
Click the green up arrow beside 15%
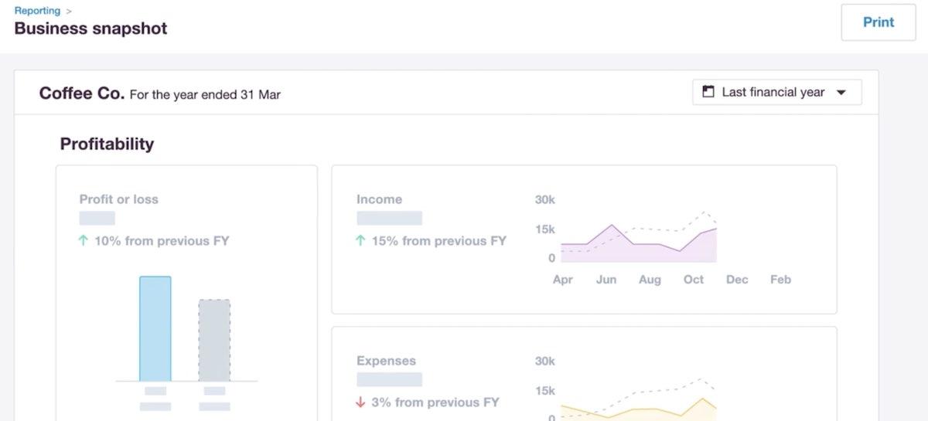360,241
